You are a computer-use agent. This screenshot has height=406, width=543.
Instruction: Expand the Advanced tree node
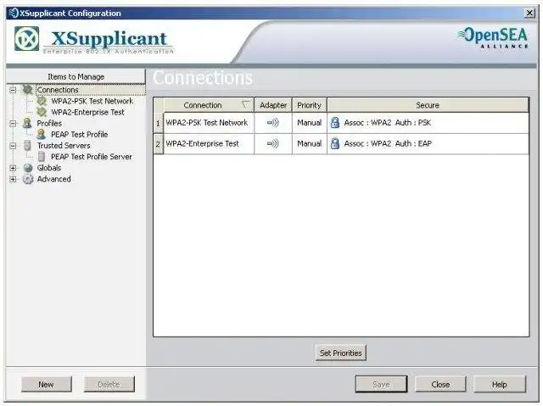click(x=13, y=179)
